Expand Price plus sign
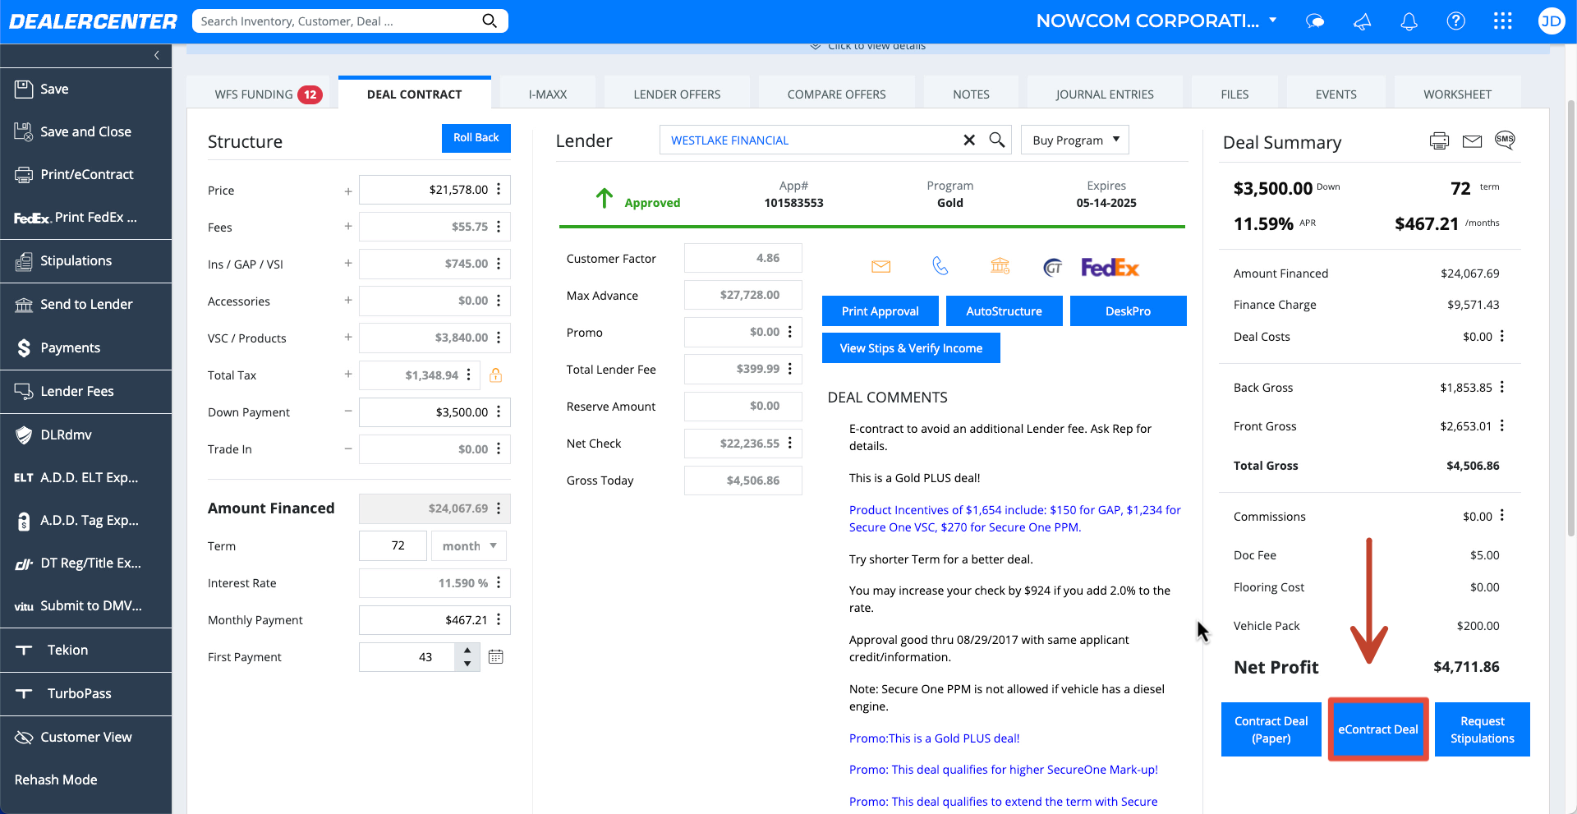Viewport: 1577px width, 814px height. coord(348,191)
